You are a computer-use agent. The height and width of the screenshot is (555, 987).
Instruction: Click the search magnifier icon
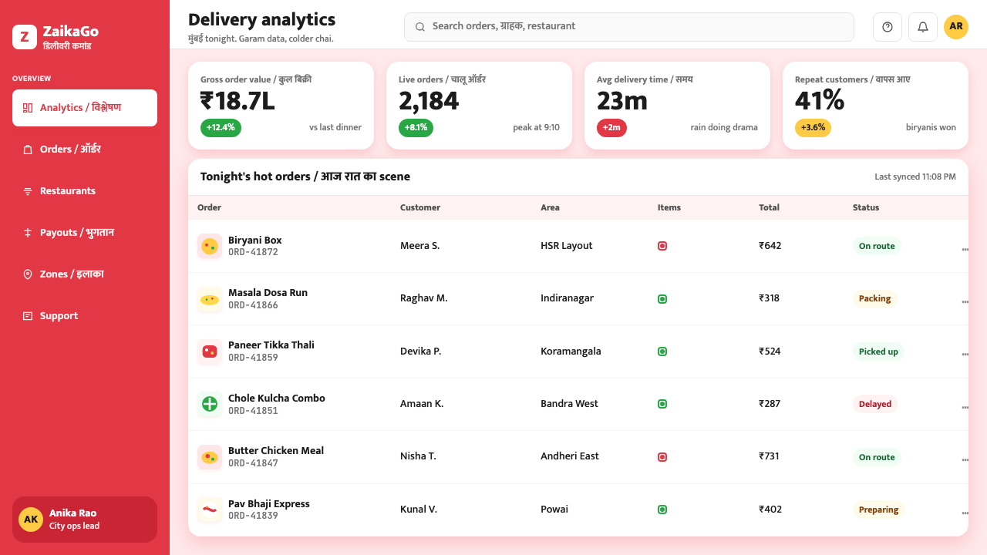420,27
